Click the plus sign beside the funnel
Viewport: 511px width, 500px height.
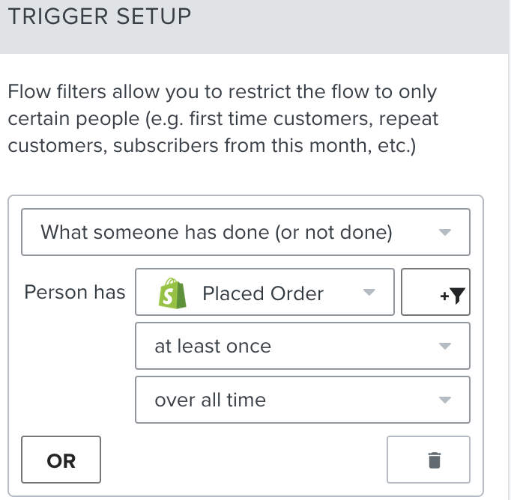pos(444,296)
